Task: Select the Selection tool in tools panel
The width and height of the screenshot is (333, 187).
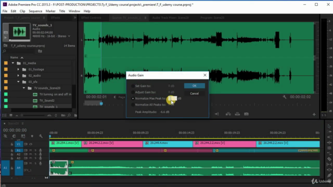Action: pos(329,126)
